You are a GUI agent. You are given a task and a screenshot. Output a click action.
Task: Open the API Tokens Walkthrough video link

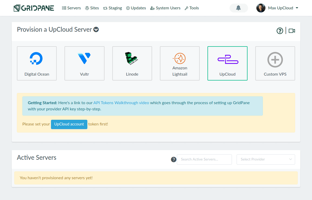click(121, 103)
